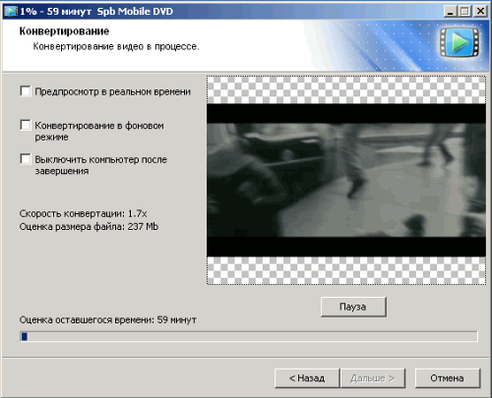Maximize the converter window
This screenshot has height=398, width=492.
pos(464,11)
